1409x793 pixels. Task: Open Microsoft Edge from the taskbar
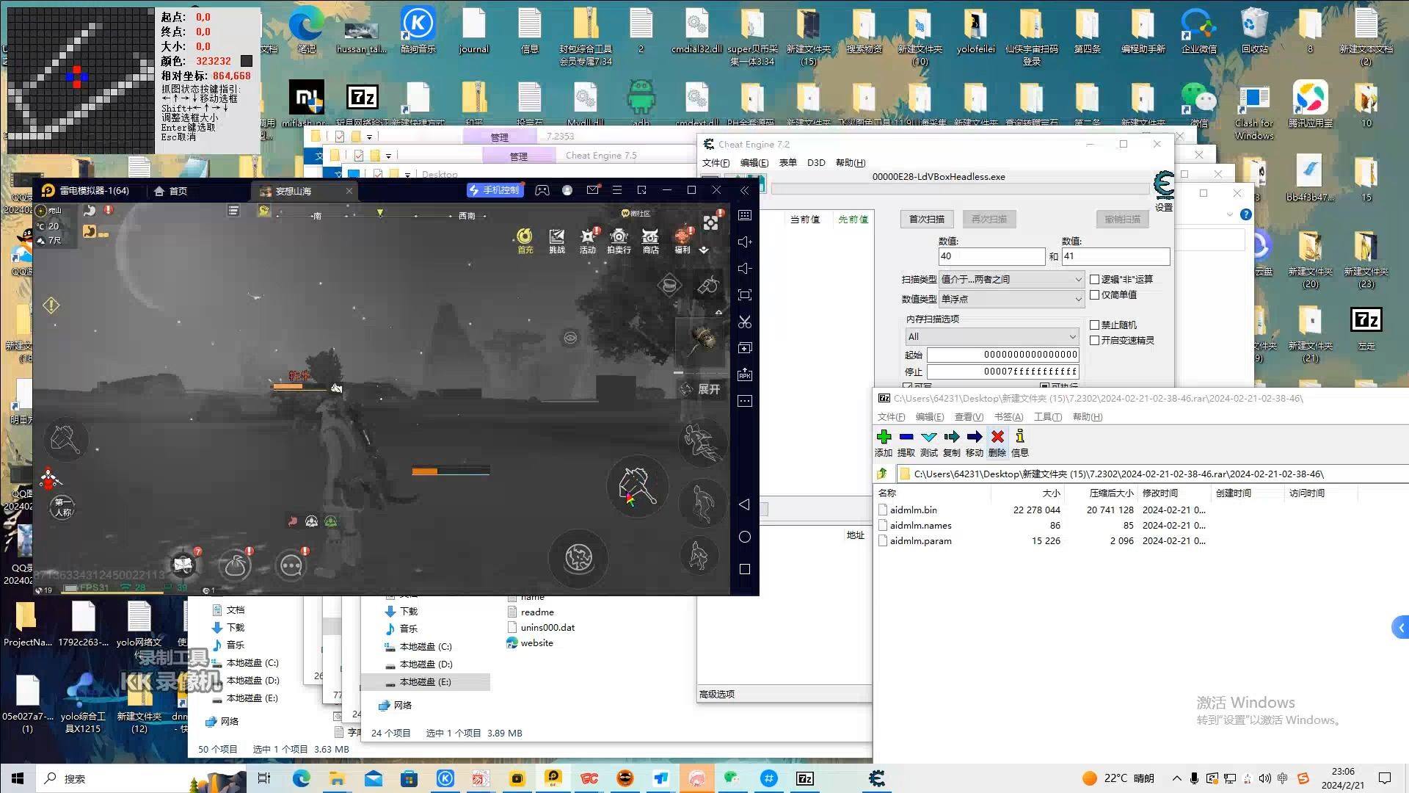(302, 778)
